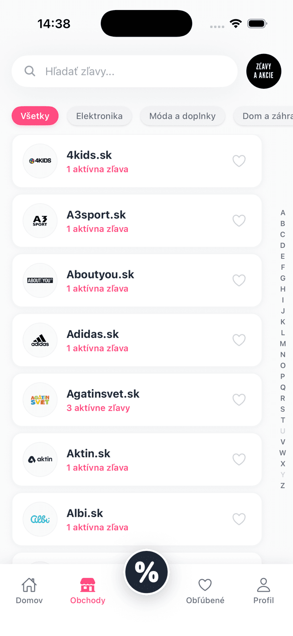Viewport: 293px width, 636px height.
Task: Tap the Agatinsvet store logo
Action: click(x=40, y=400)
